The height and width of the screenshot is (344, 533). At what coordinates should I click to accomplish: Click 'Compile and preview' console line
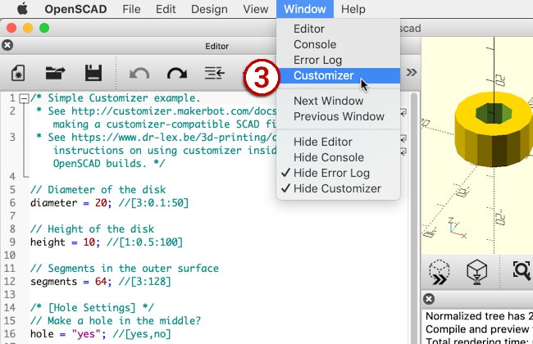point(479,329)
